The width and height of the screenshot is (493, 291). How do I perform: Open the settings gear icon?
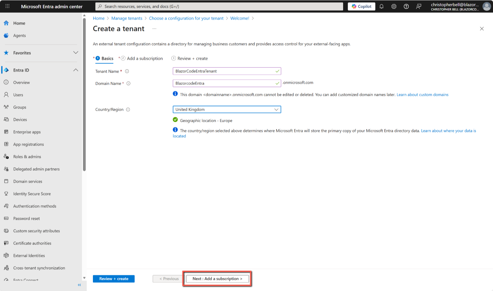coord(394,6)
